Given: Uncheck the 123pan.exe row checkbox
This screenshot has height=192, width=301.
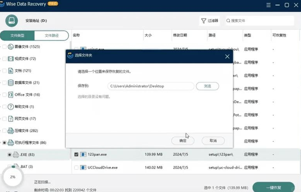Looking at the screenshot, I should point(76,154).
